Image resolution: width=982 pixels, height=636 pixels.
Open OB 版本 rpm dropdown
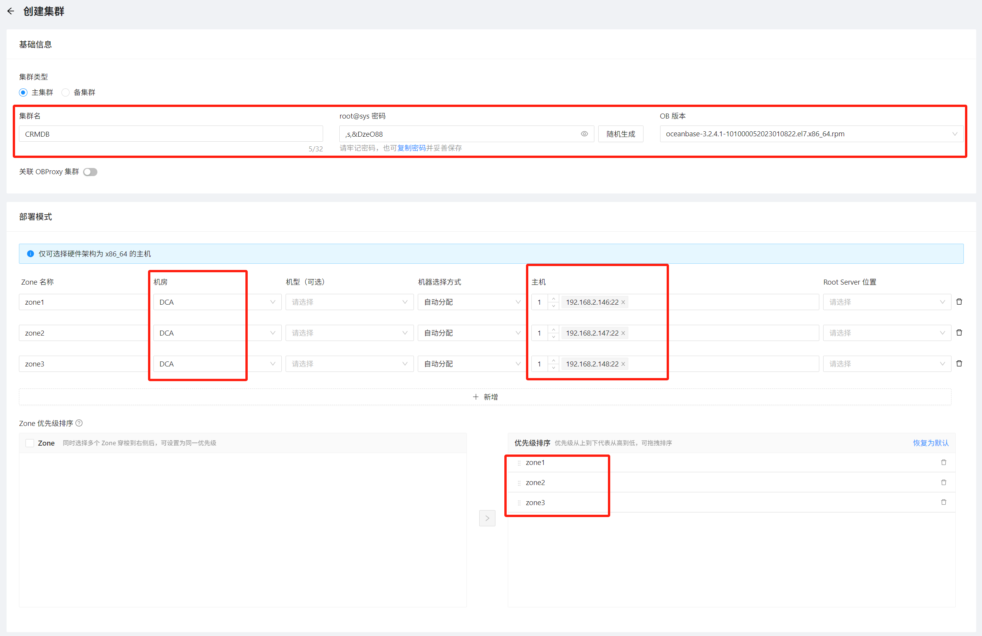tap(811, 134)
